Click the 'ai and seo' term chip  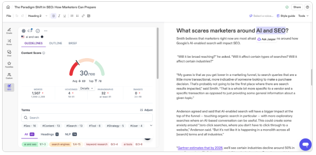[35, 144]
